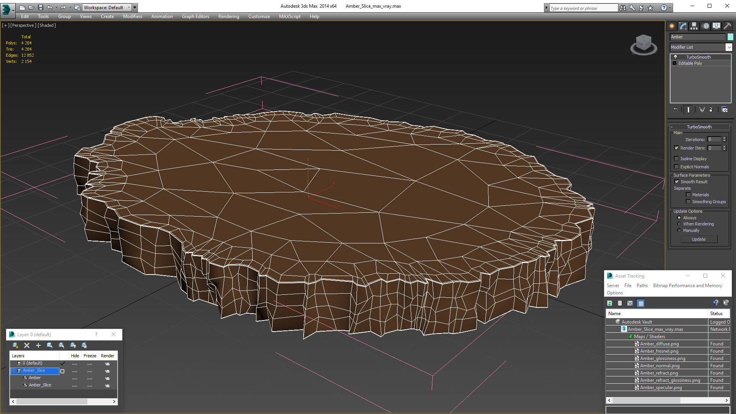The image size is (736, 414).
Task: Click the delete layer X icon
Action: click(27, 345)
